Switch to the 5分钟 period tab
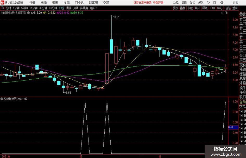 tap(24, 8)
